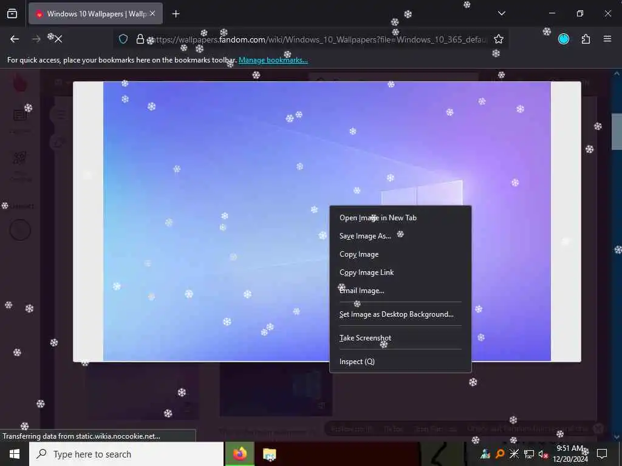
Task: Click the colorful people tray icon
Action: pyautogui.click(x=485, y=454)
